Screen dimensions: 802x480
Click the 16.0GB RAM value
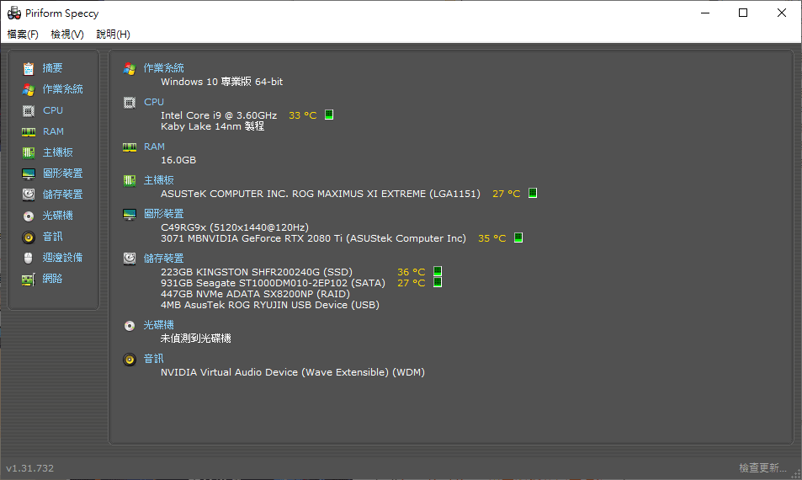[x=178, y=160]
